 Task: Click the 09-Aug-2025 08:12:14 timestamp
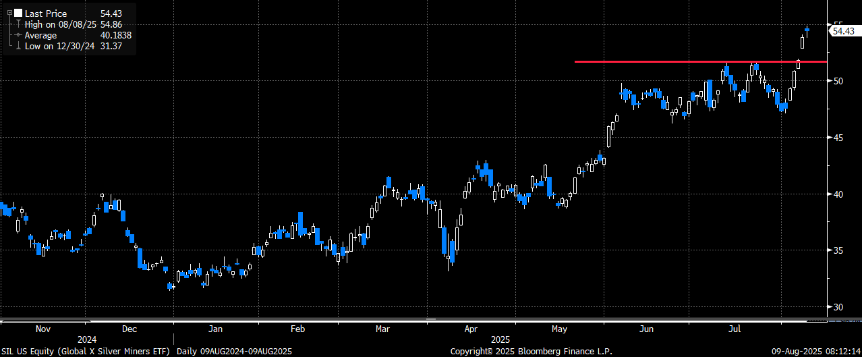816,352
